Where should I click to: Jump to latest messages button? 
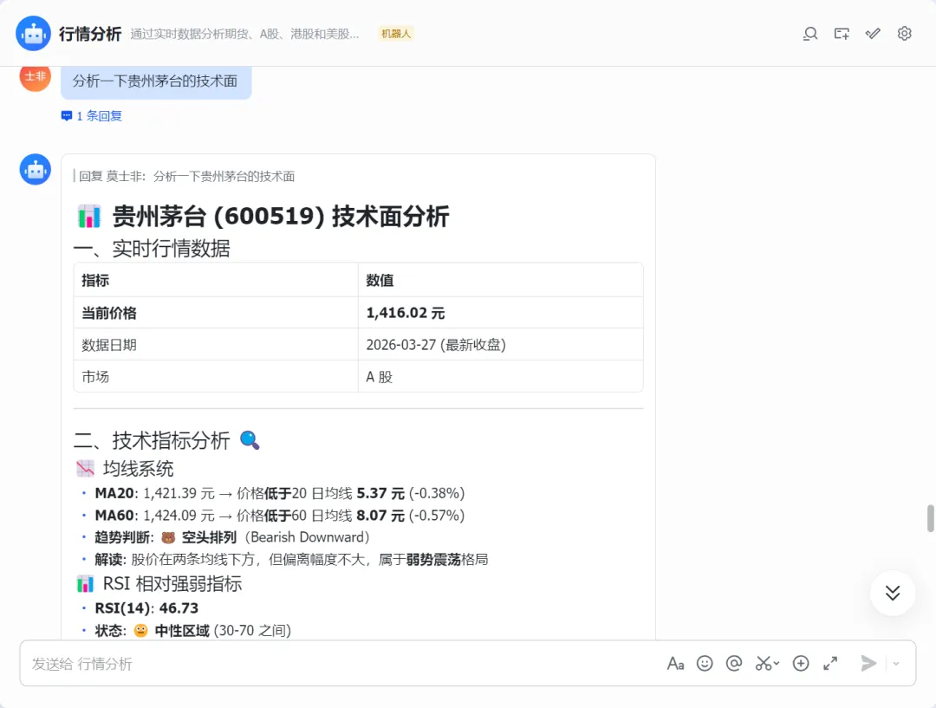point(893,593)
